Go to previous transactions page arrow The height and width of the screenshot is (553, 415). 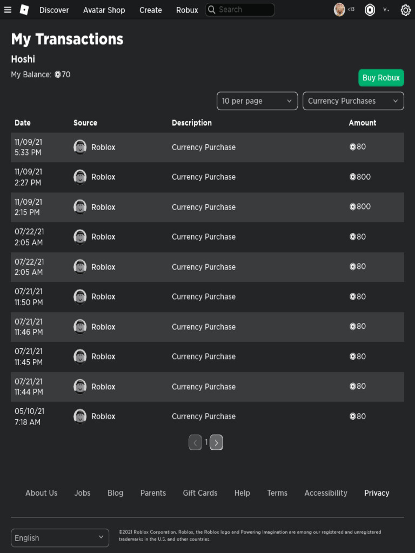click(x=195, y=443)
